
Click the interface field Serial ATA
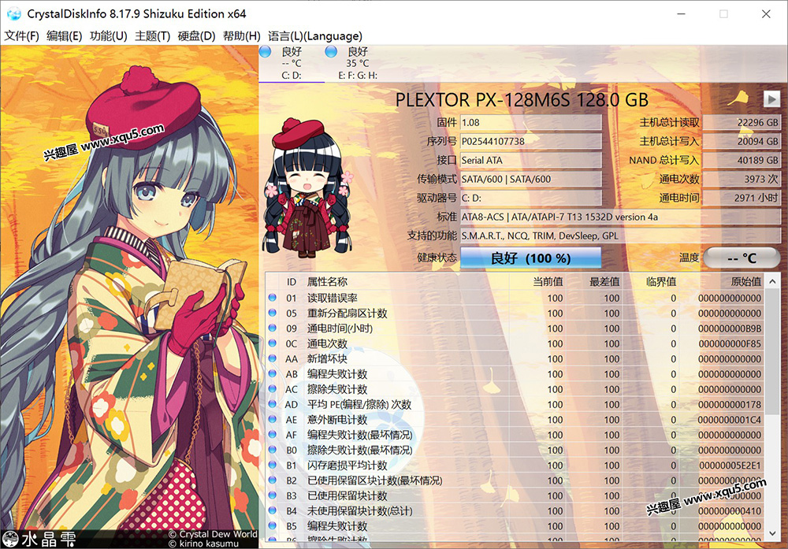(530, 160)
